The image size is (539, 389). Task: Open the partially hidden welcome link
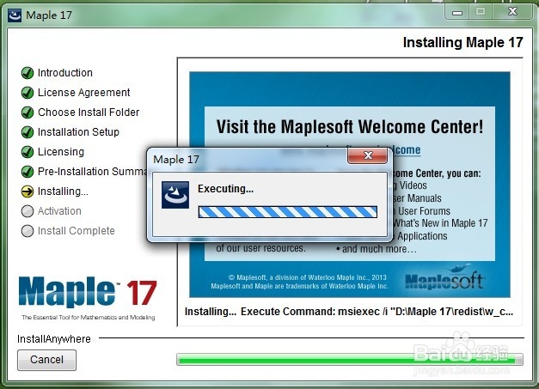pos(405,150)
